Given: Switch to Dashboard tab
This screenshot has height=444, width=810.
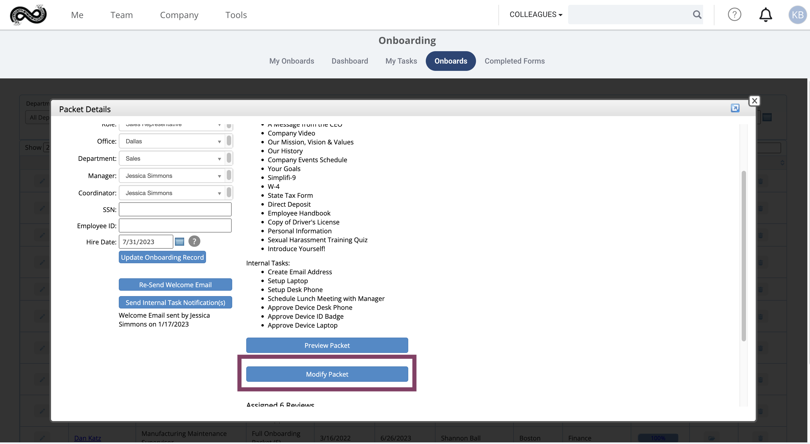Looking at the screenshot, I should coord(350,61).
